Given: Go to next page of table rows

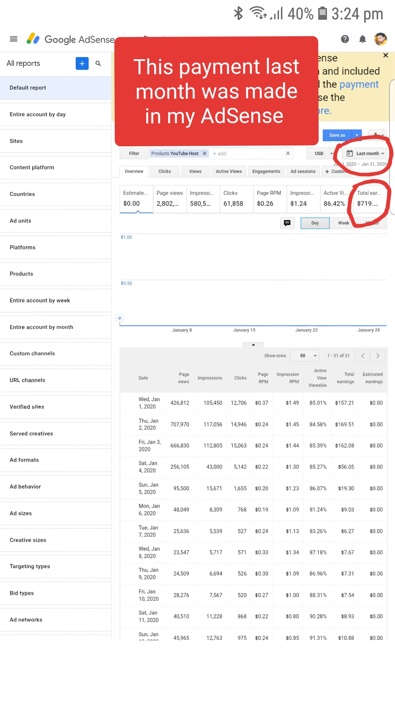Looking at the screenshot, I should 378,356.
